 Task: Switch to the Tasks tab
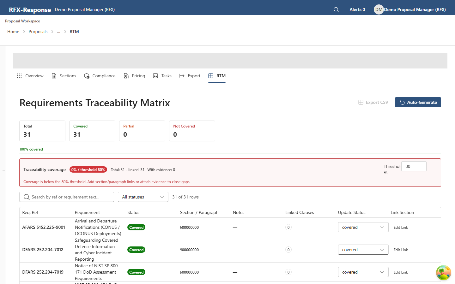click(162, 76)
